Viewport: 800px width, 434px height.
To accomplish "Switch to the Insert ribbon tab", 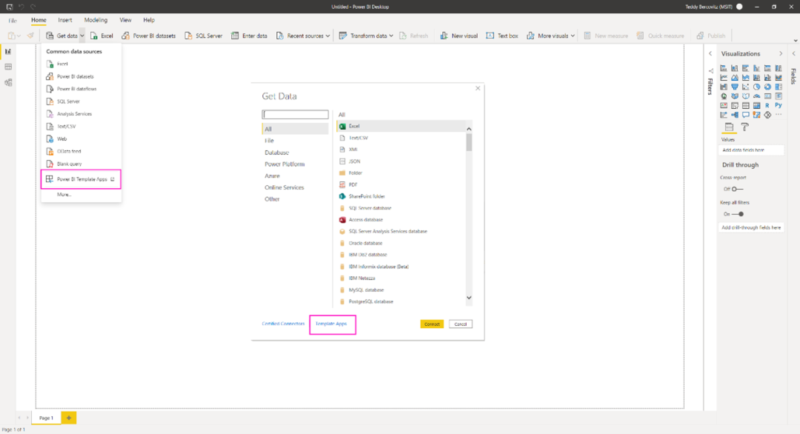I will (x=64, y=20).
